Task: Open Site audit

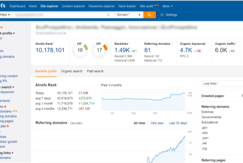Action: 146,6
